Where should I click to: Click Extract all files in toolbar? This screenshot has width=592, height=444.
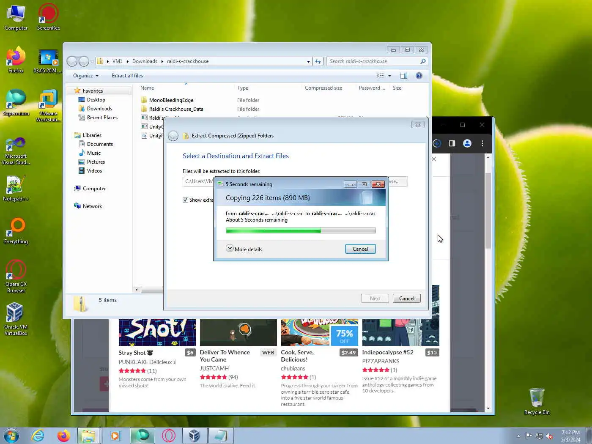point(127,76)
